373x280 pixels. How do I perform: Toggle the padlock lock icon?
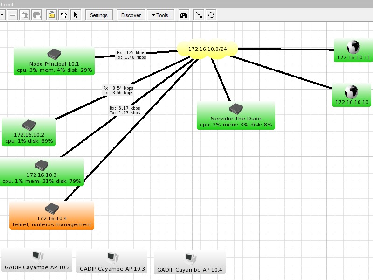52,15
